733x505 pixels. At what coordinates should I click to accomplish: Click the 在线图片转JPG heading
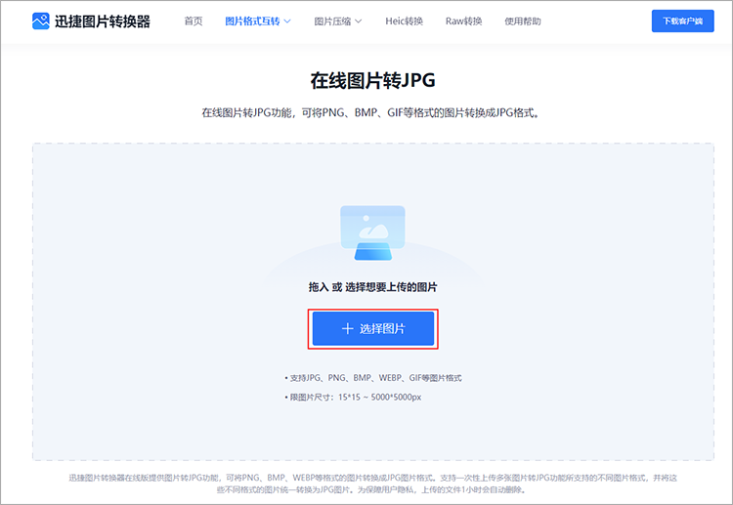[372, 80]
